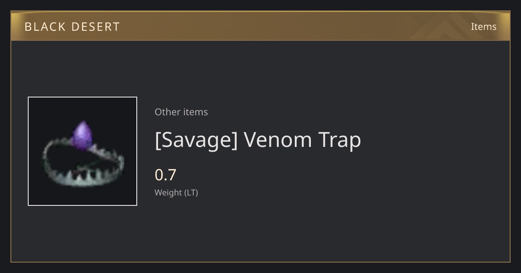Click the (LT) unit text

tap(191, 193)
